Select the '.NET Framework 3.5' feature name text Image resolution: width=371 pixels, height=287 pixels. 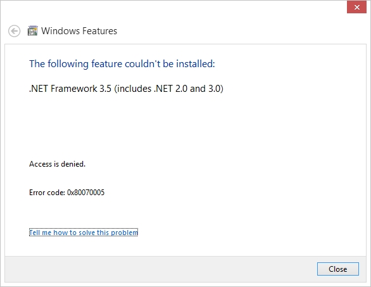coord(70,89)
